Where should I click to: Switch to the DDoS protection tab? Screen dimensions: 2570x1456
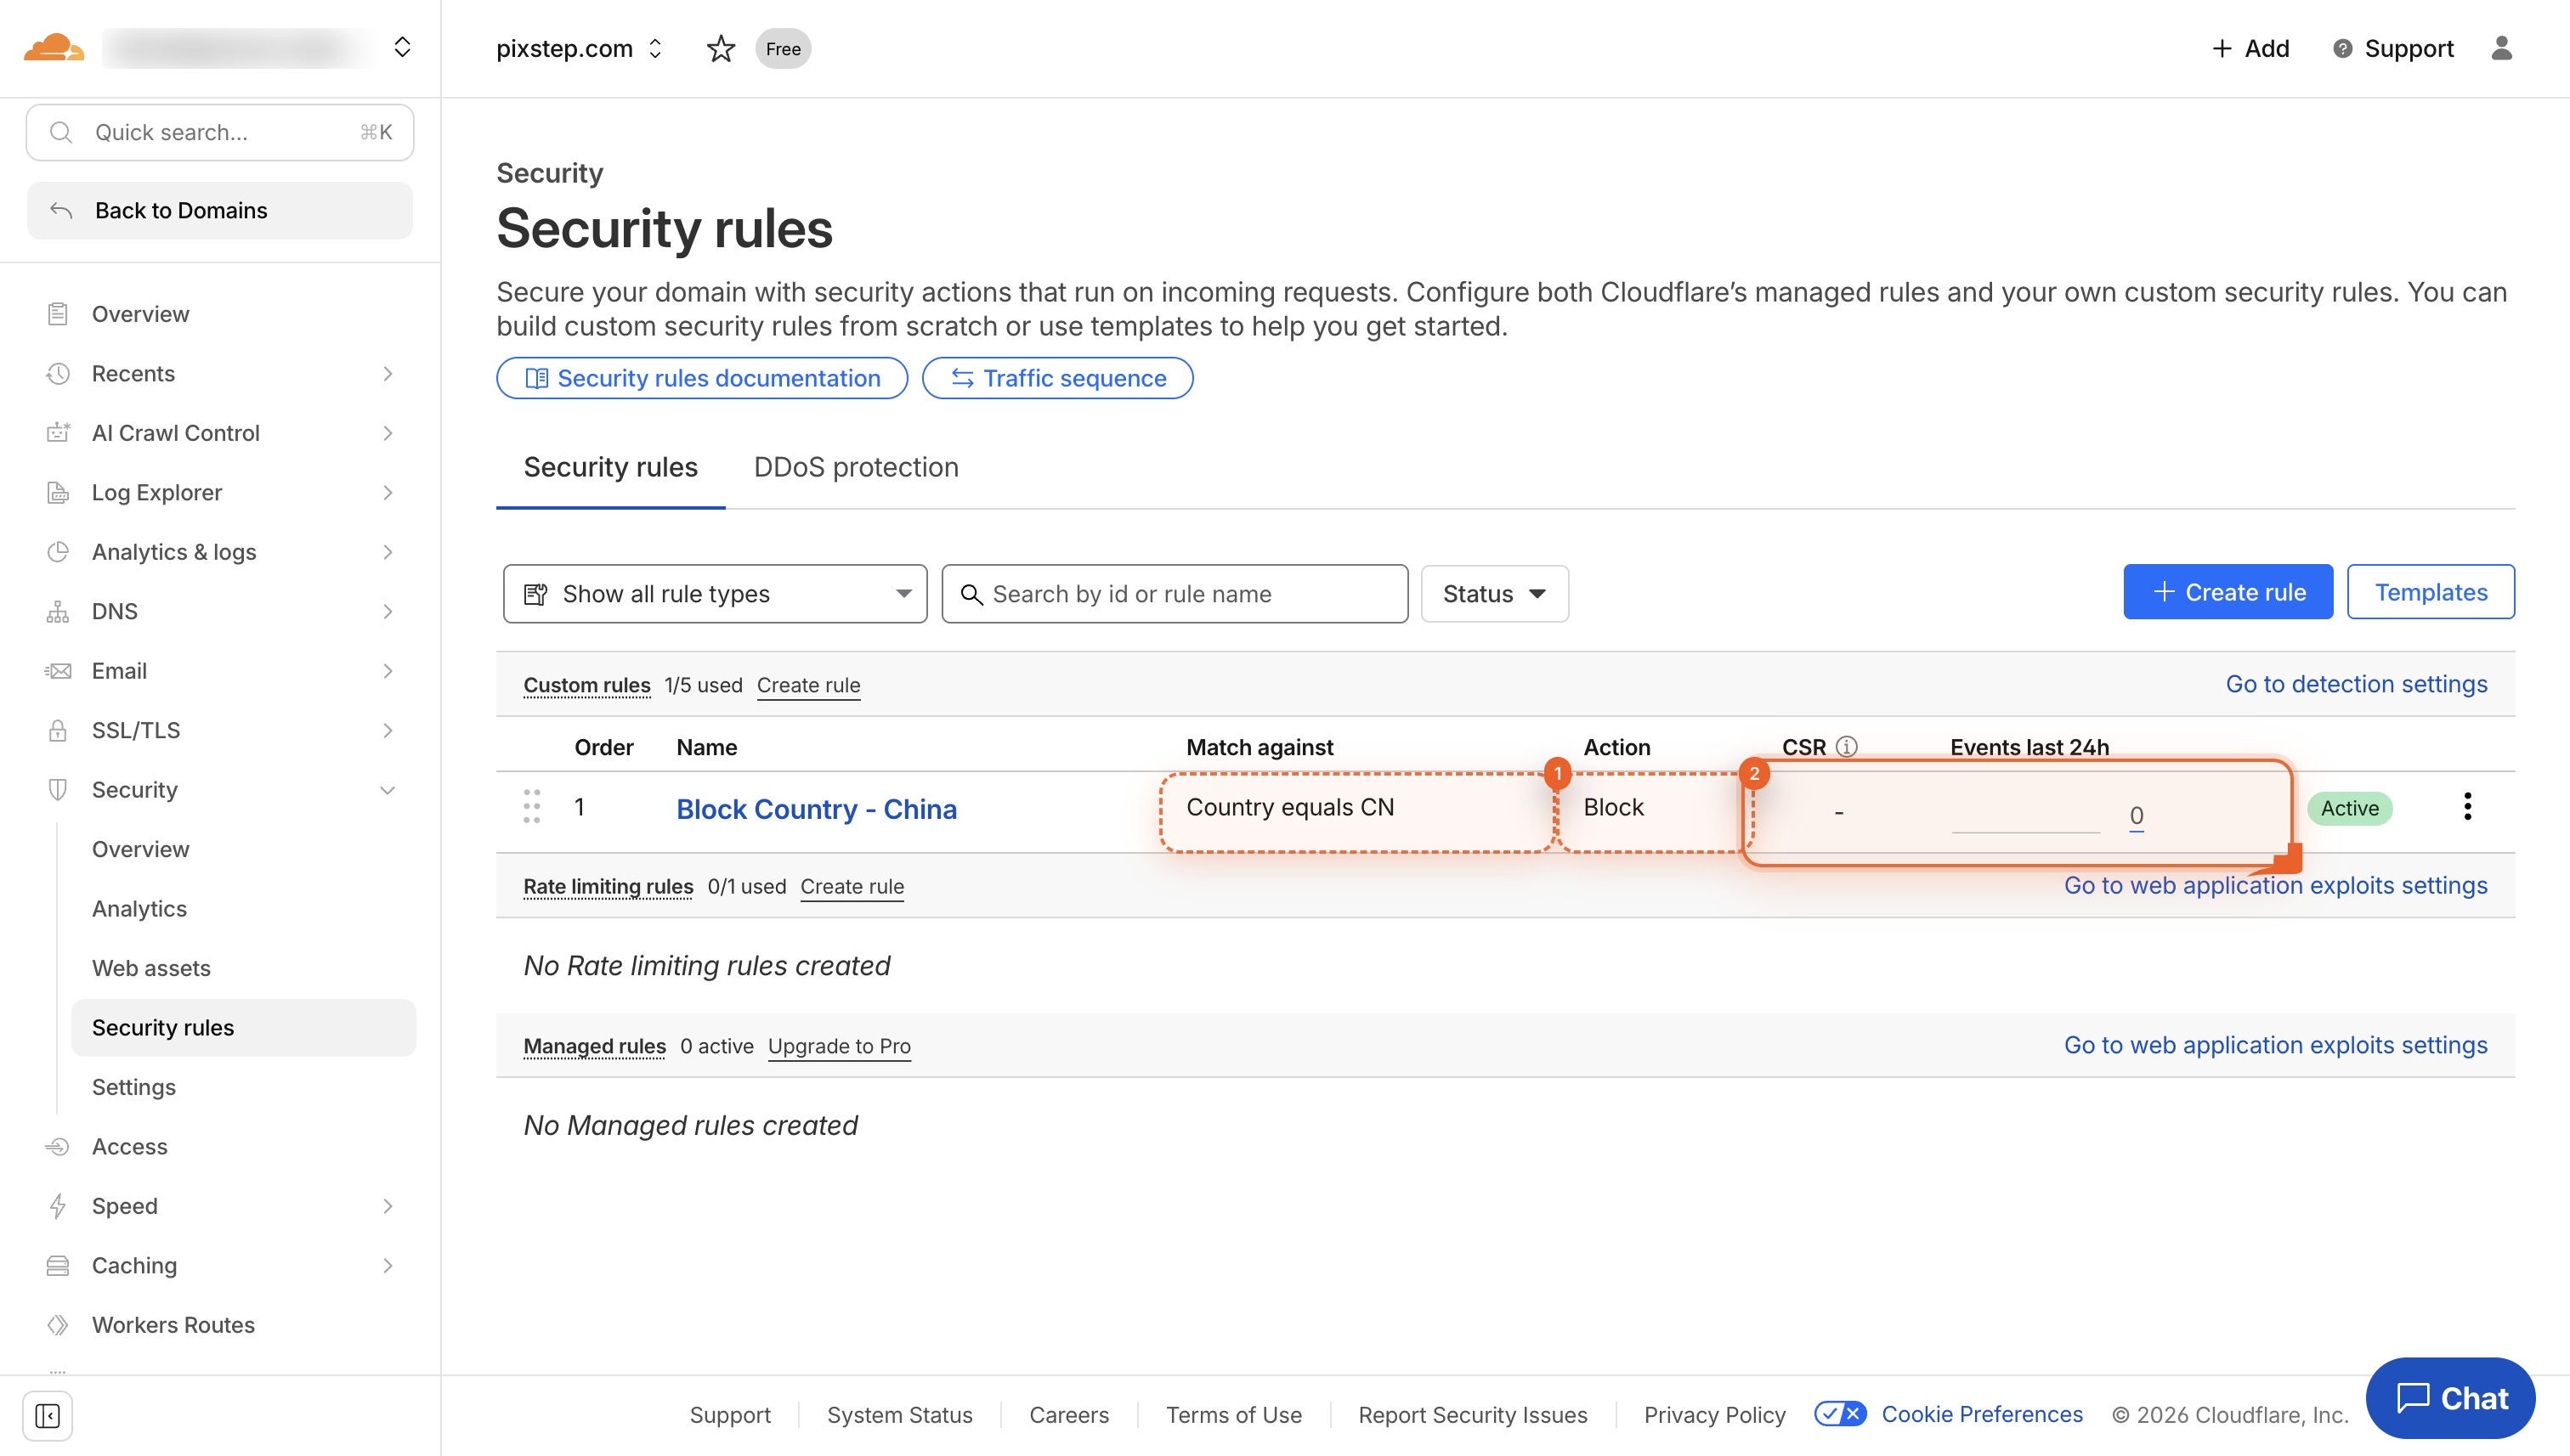coord(855,467)
